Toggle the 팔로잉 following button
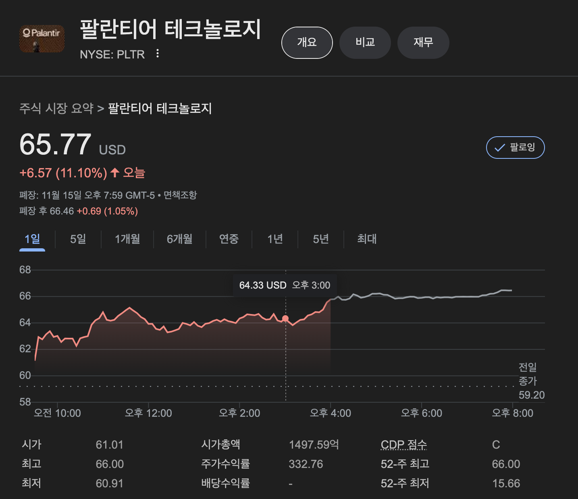This screenshot has height=499, width=578. pos(515,148)
